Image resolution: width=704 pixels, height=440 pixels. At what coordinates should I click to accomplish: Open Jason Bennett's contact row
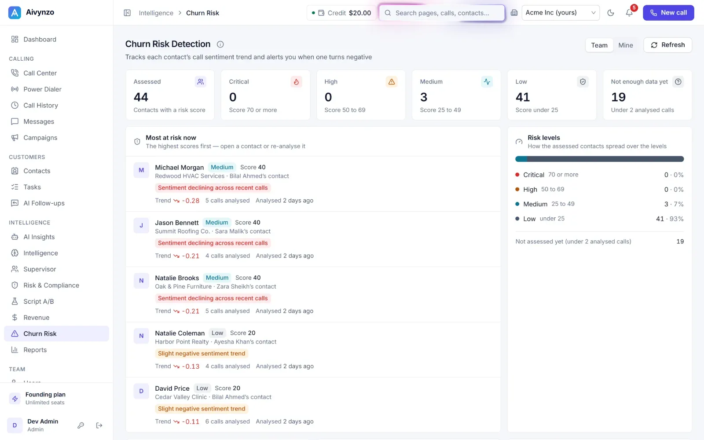[x=313, y=239]
